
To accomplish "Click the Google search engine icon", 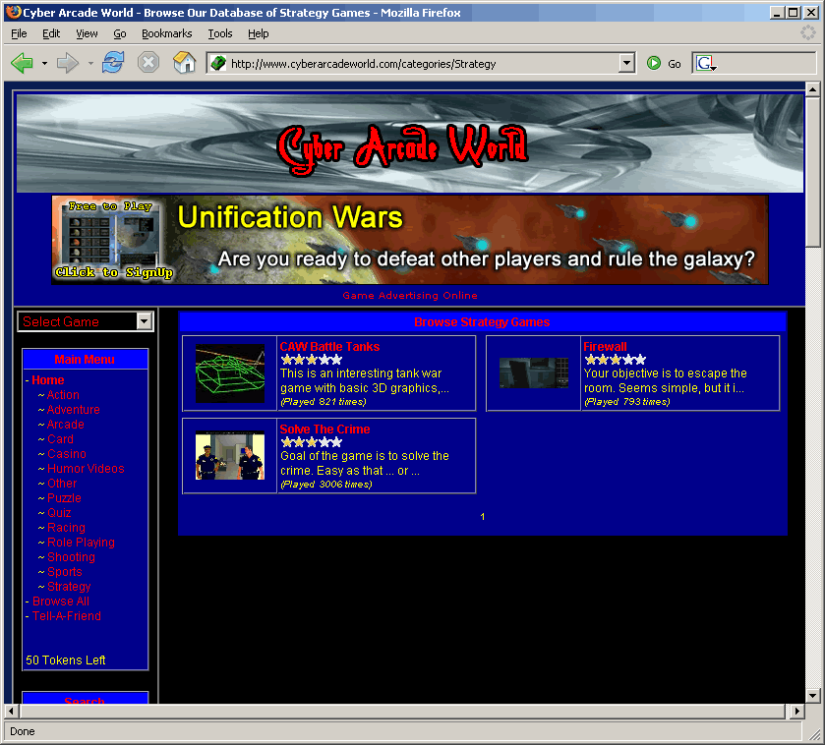I will 704,64.
